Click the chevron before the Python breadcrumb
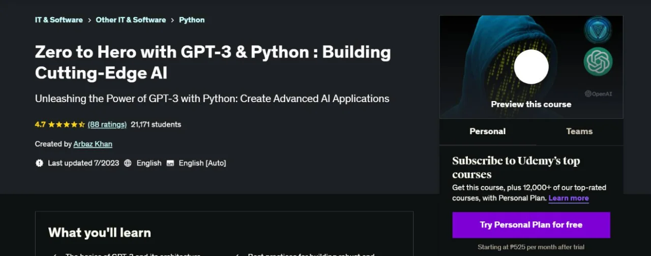The image size is (651, 256). point(172,20)
